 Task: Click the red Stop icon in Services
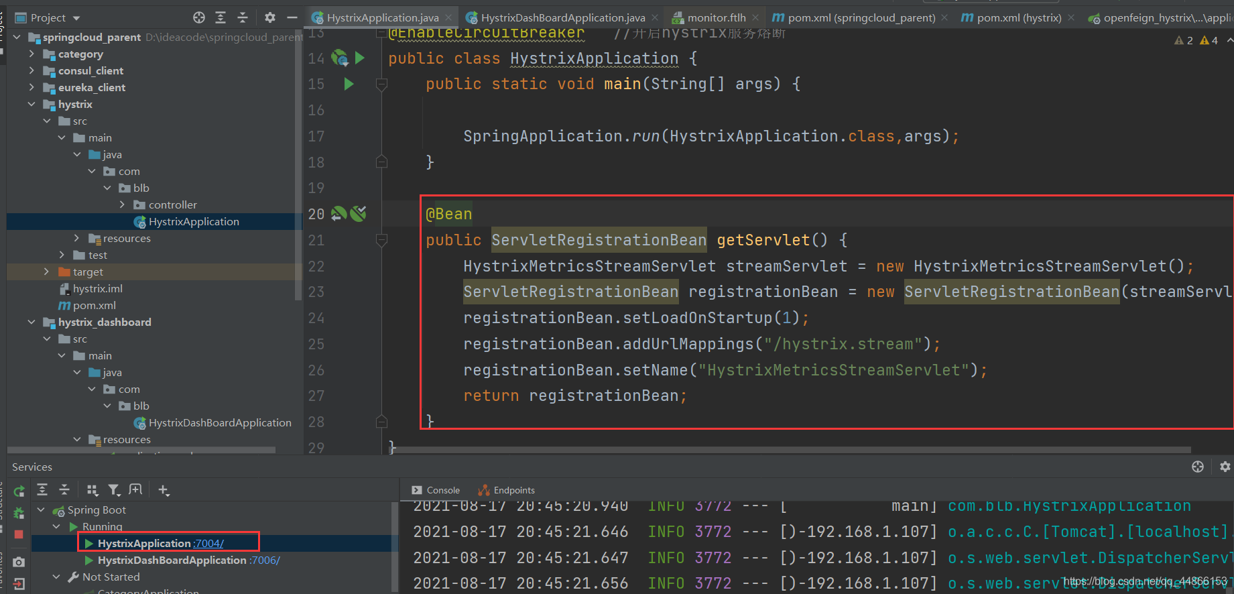tap(19, 534)
